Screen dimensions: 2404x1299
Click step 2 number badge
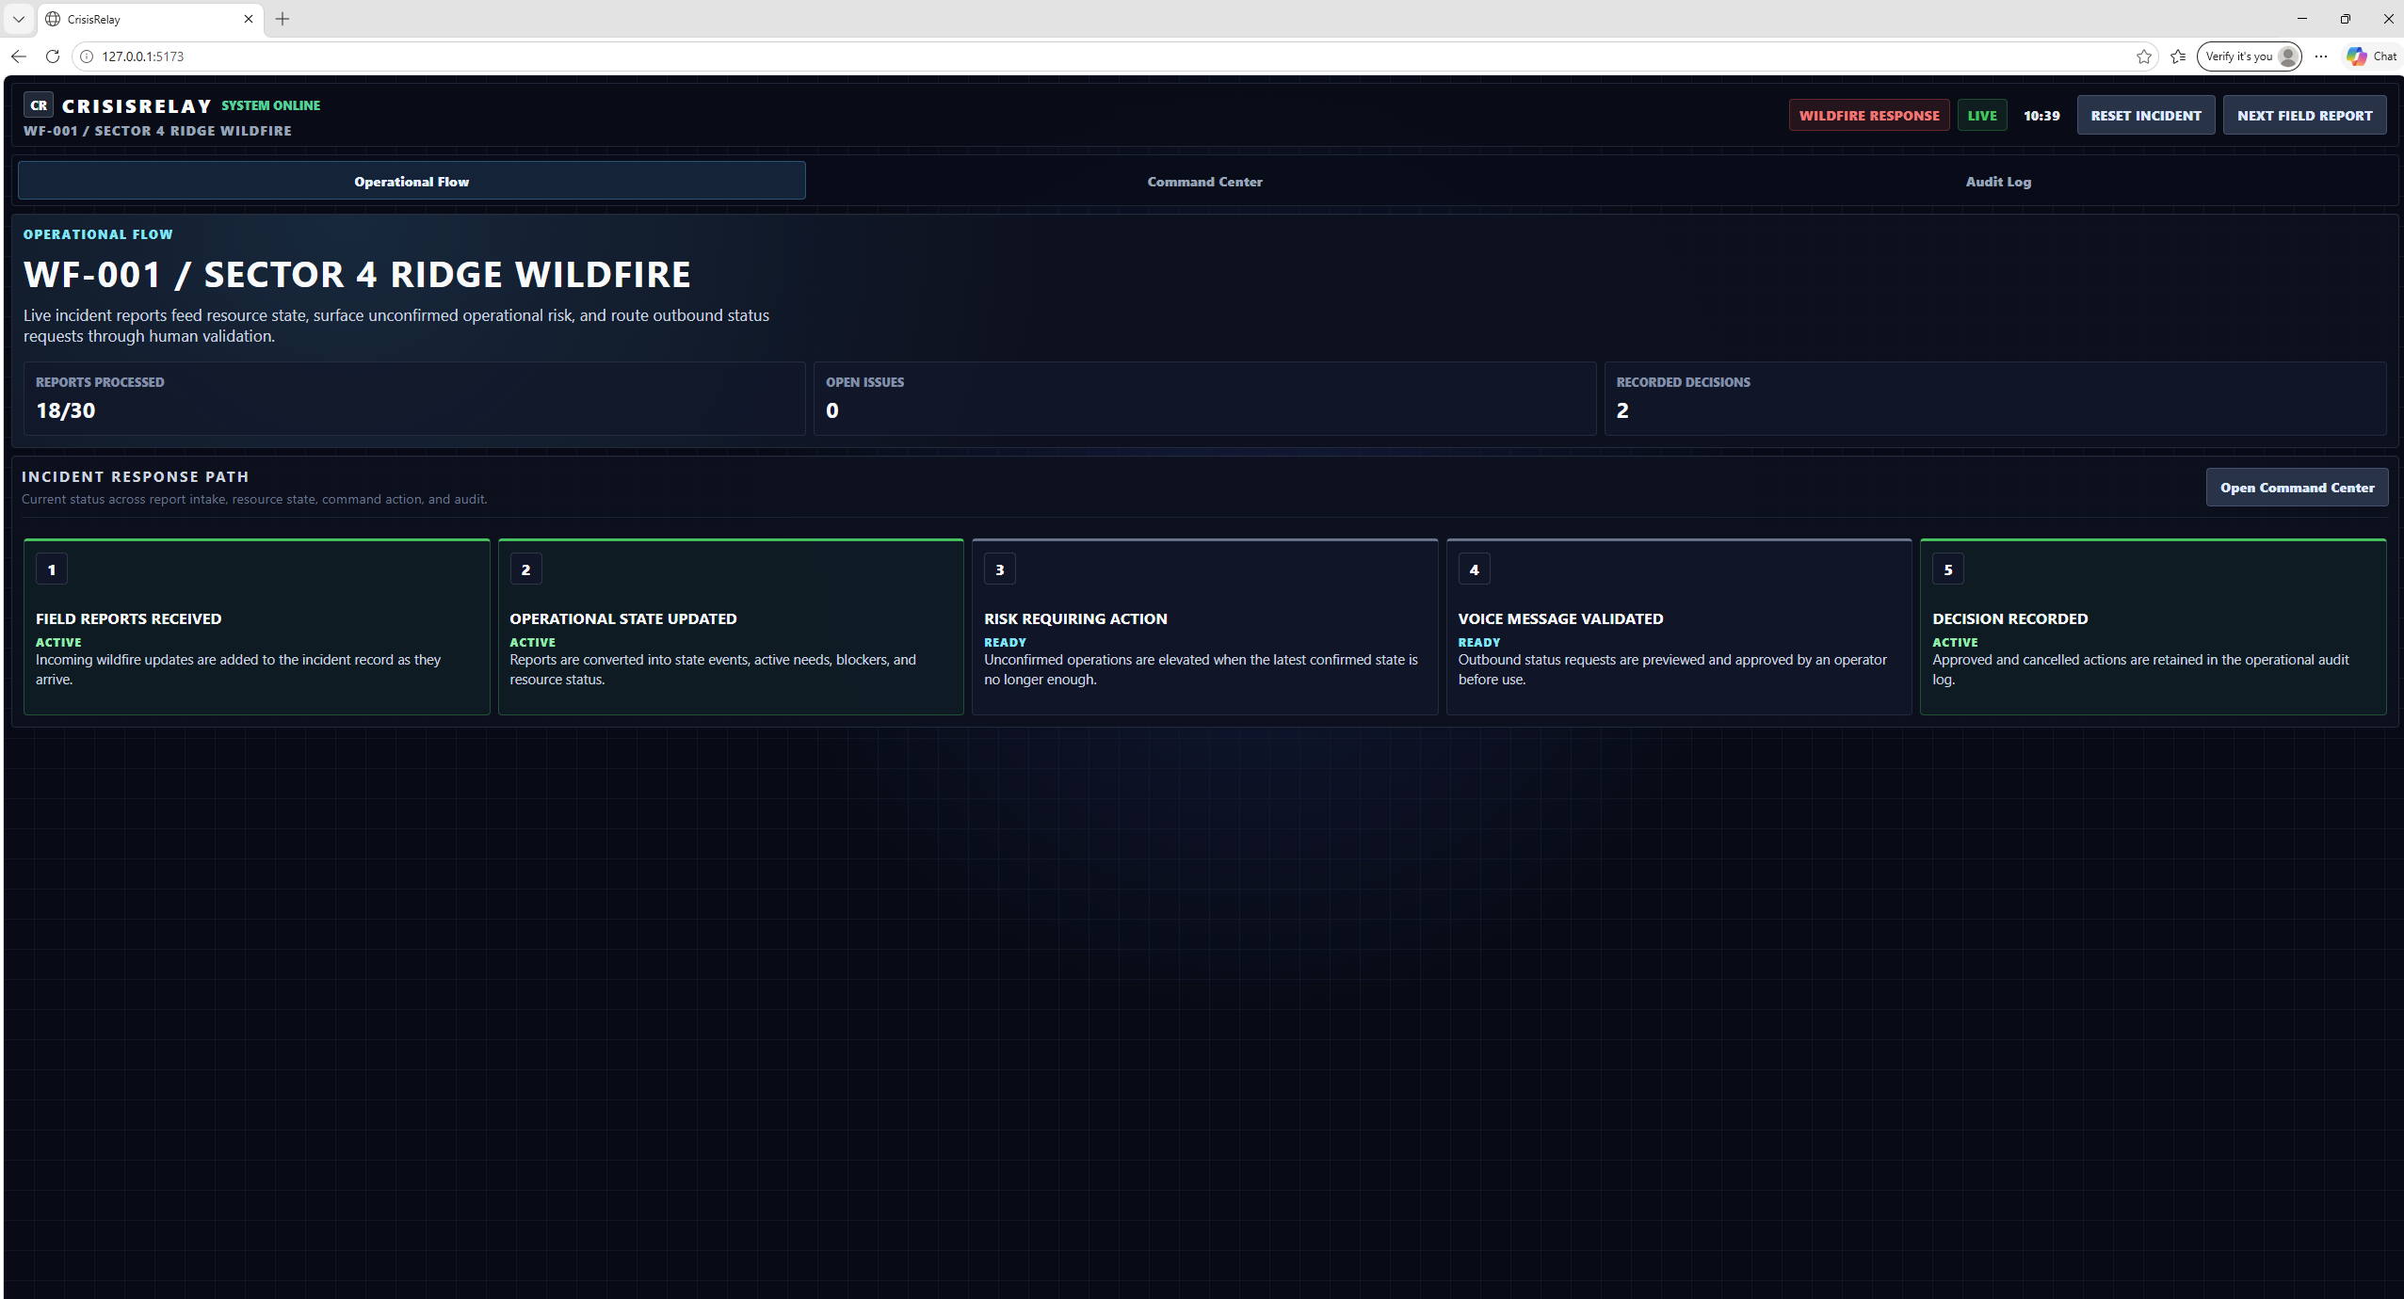click(525, 569)
